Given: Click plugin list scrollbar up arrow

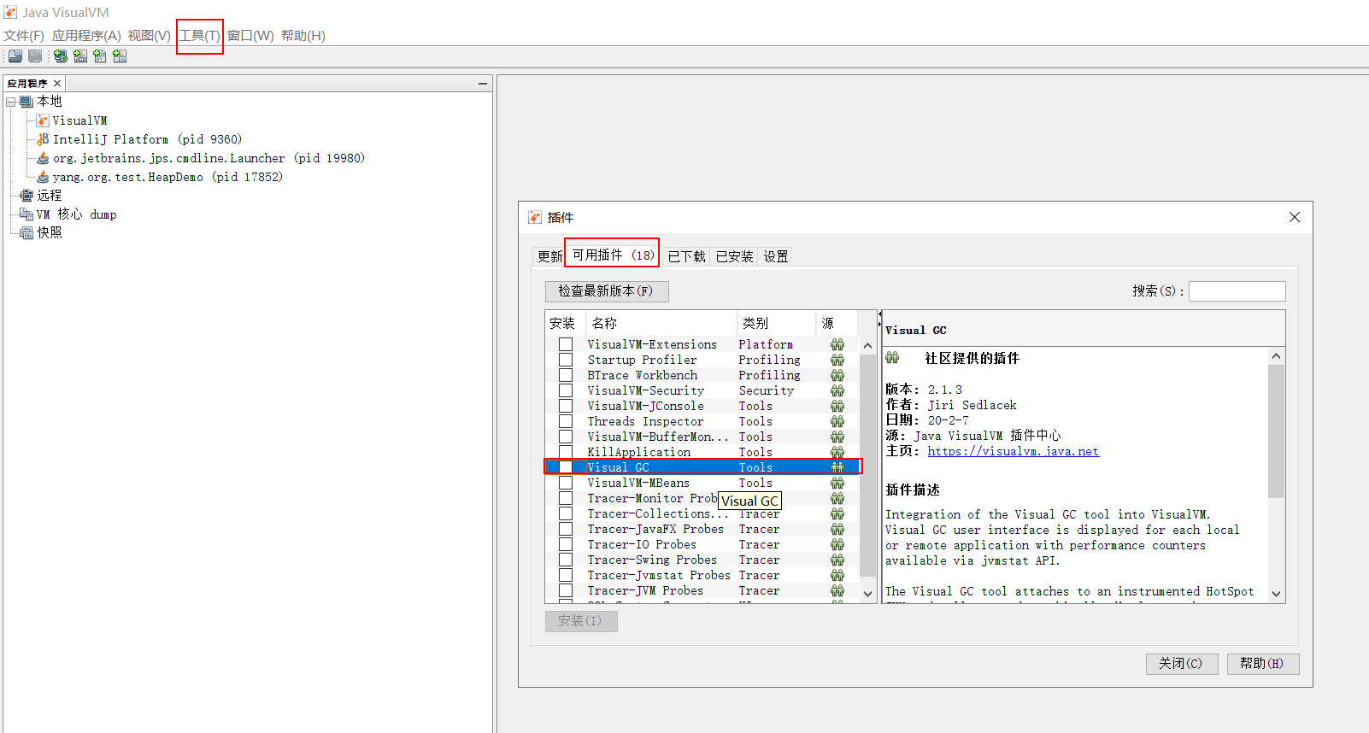Looking at the screenshot, I should [868, 346].
